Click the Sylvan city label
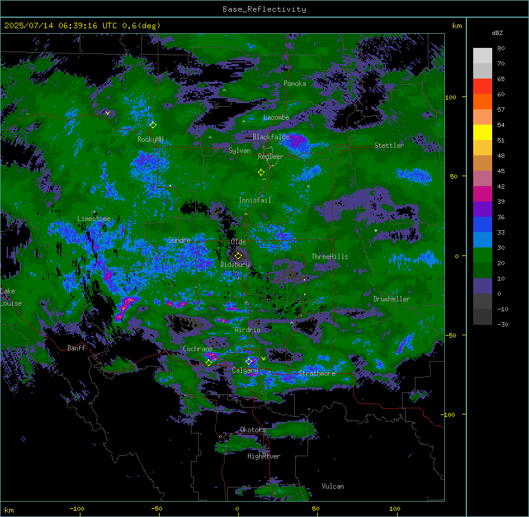Image resolution: width=529 pixels, height=517 pixels. pos(239,150)
